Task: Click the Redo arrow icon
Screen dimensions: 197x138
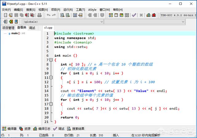Action: 54,15
